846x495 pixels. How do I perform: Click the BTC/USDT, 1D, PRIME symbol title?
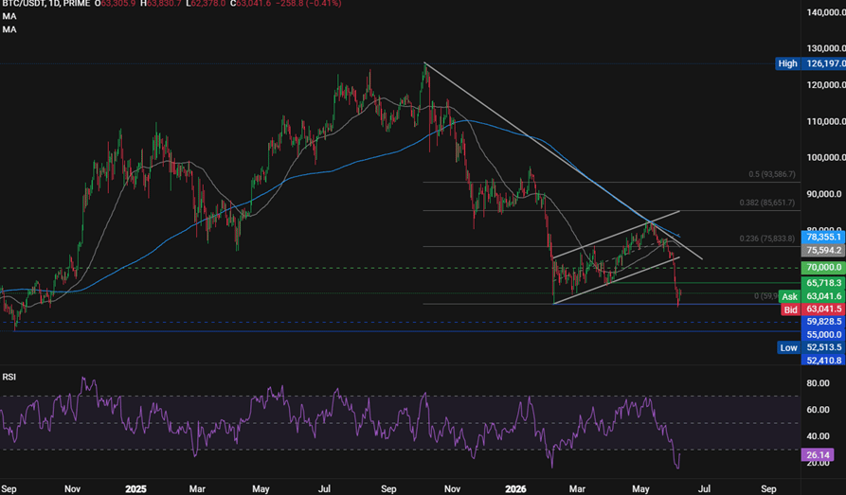click(x=45, y=4)
